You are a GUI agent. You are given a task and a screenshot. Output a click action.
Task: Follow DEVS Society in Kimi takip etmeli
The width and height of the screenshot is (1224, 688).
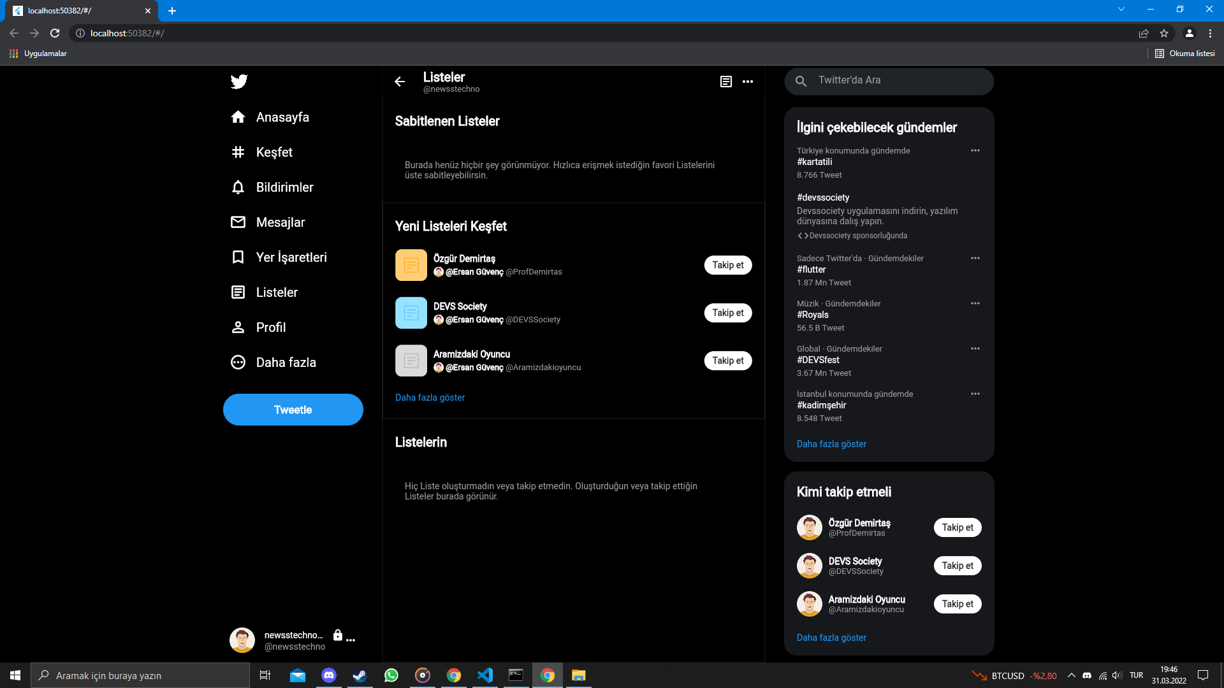point(958,566)
